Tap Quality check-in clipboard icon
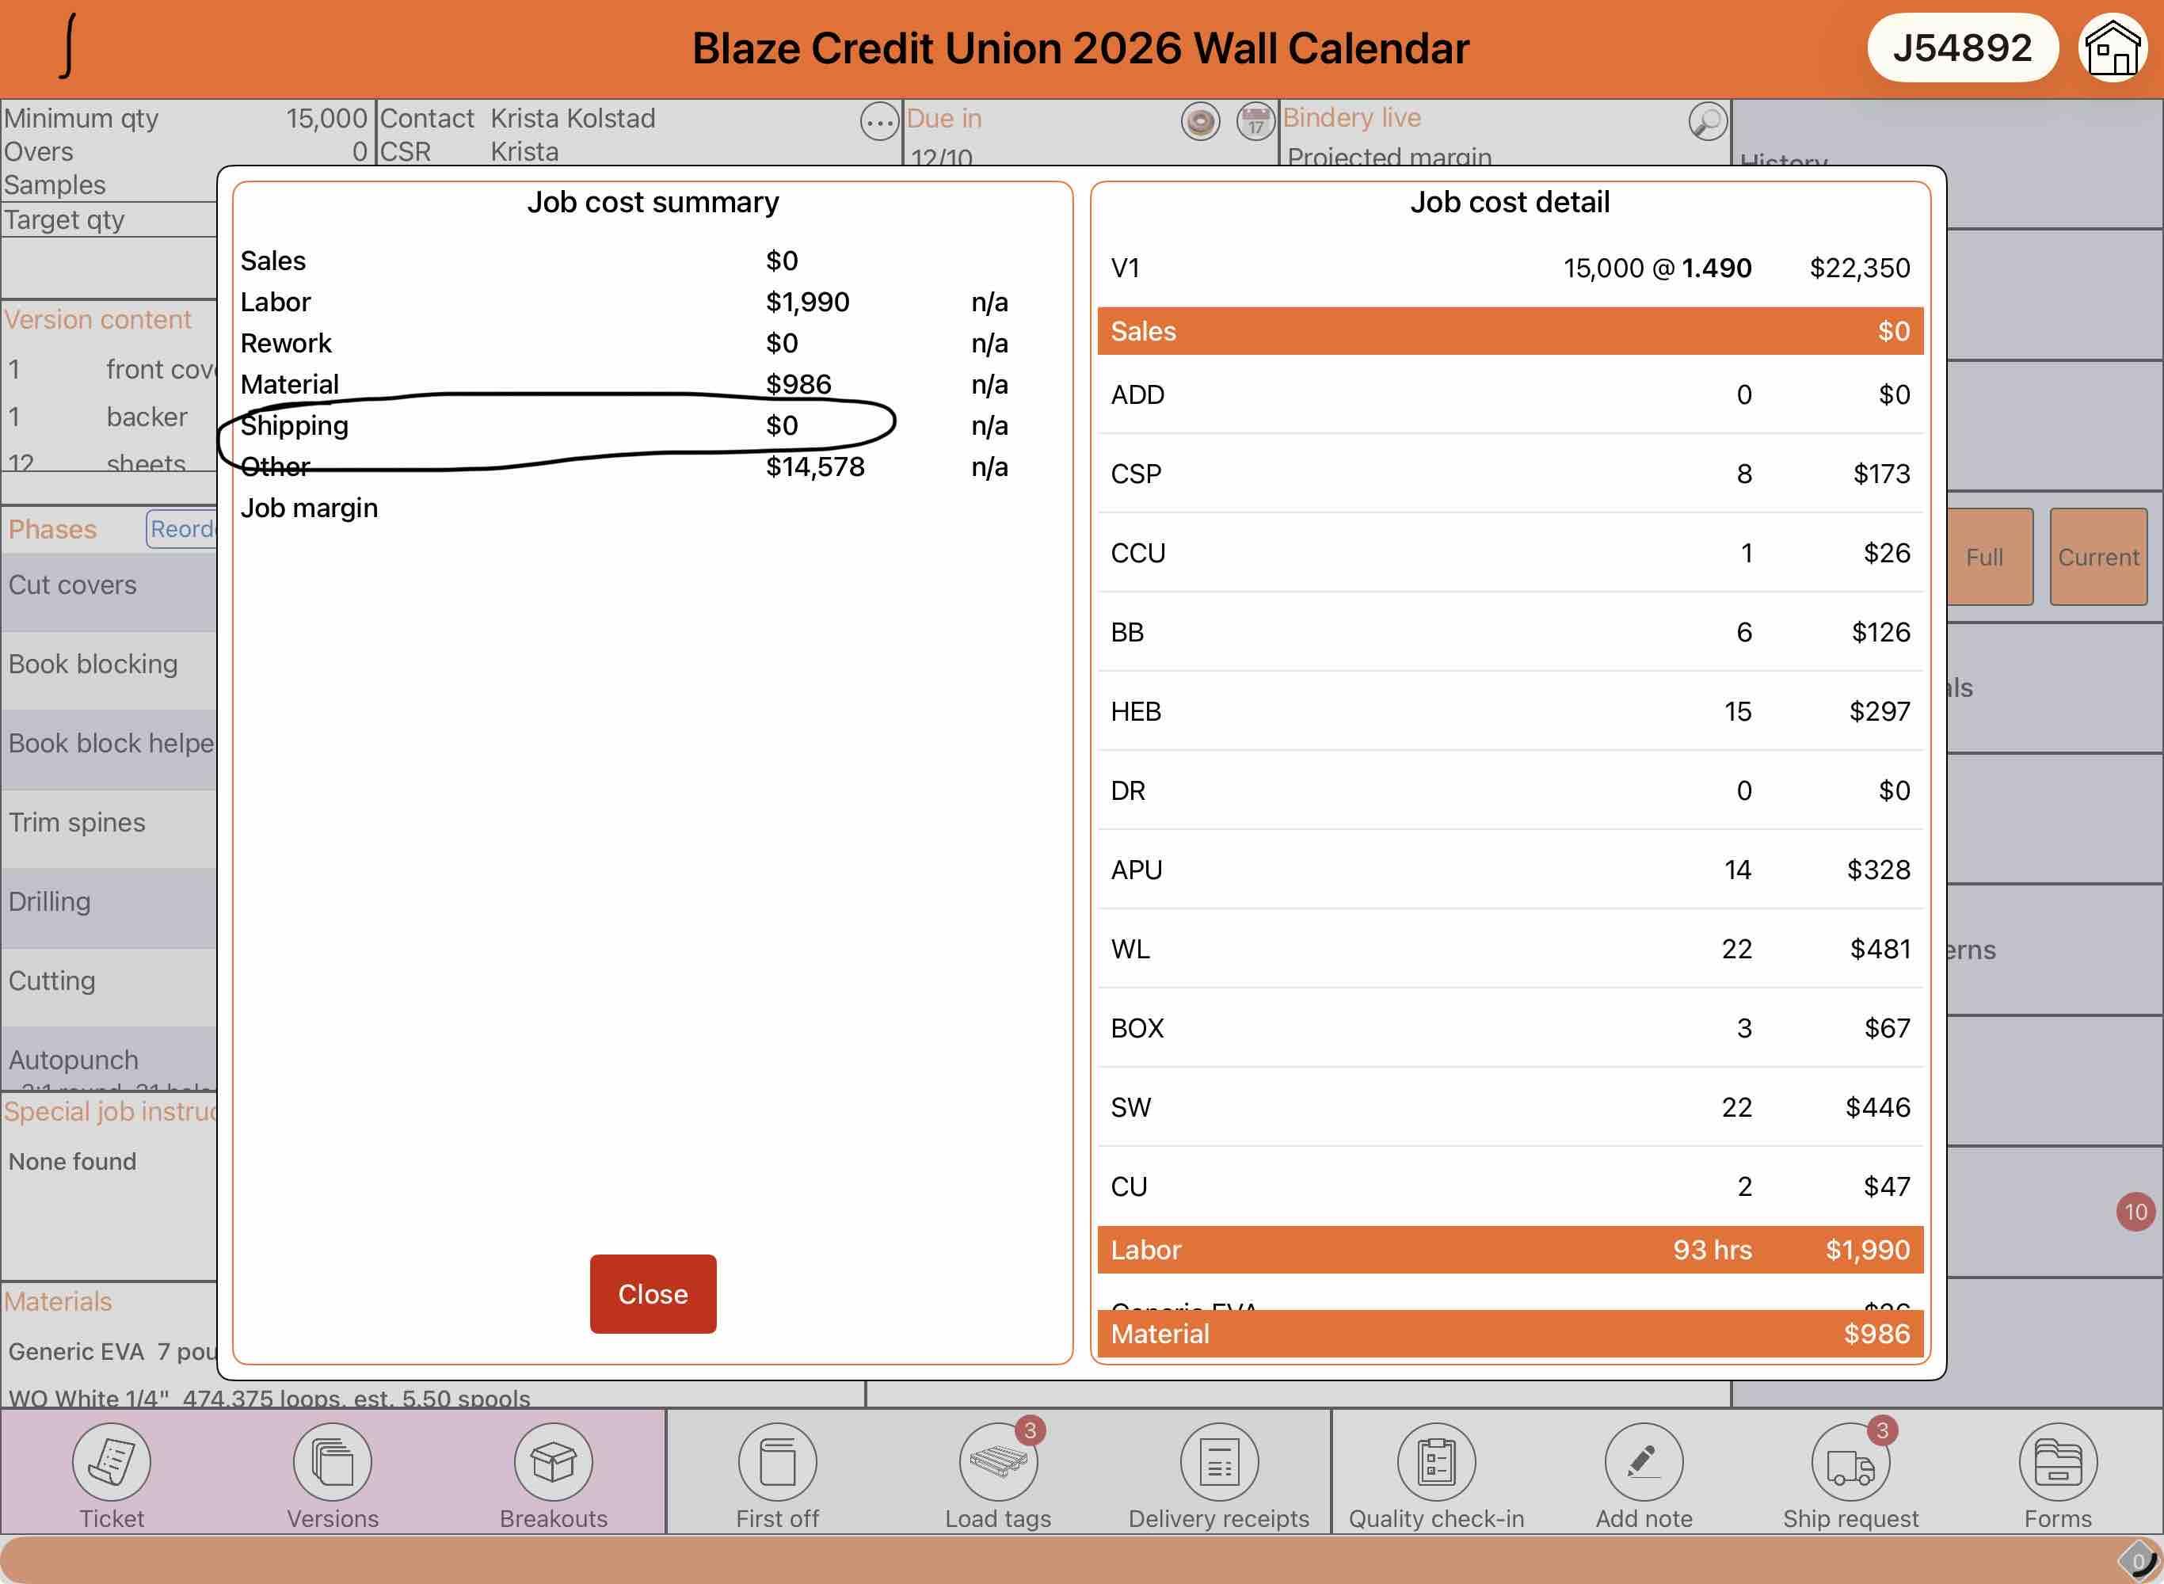Image resolution: width=2164 pixels, height=1584 pixels. pos(1435,1461)
